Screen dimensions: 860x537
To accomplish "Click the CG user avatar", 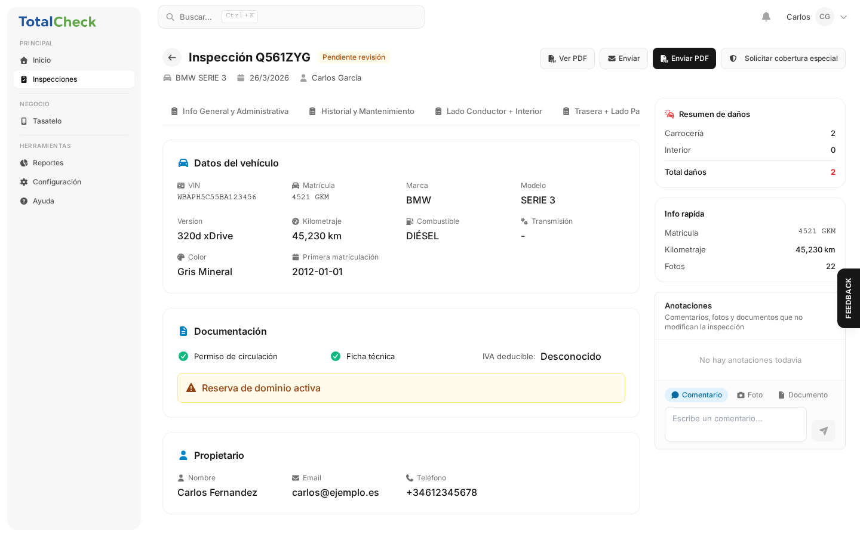I will click(824, 17).
